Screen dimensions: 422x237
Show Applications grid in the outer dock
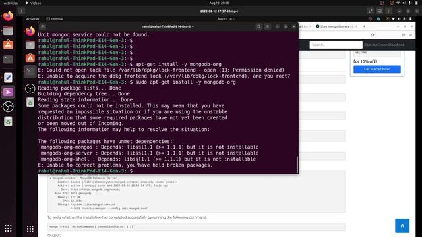(8, 228)
